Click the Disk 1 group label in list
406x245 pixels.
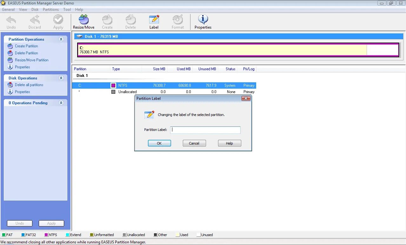coord(82,76)
